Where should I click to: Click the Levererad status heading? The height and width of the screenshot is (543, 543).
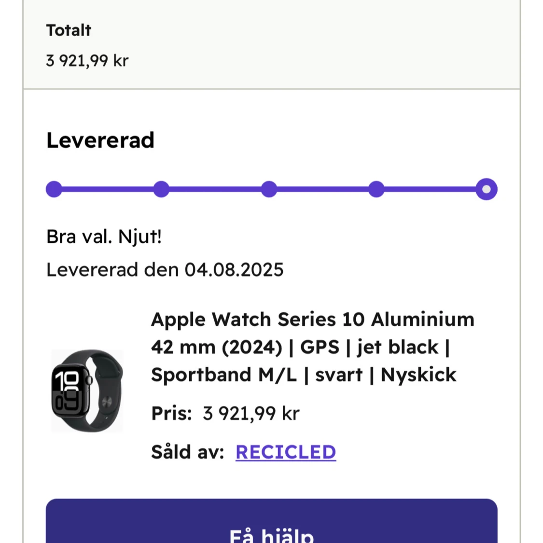[100, 140]
